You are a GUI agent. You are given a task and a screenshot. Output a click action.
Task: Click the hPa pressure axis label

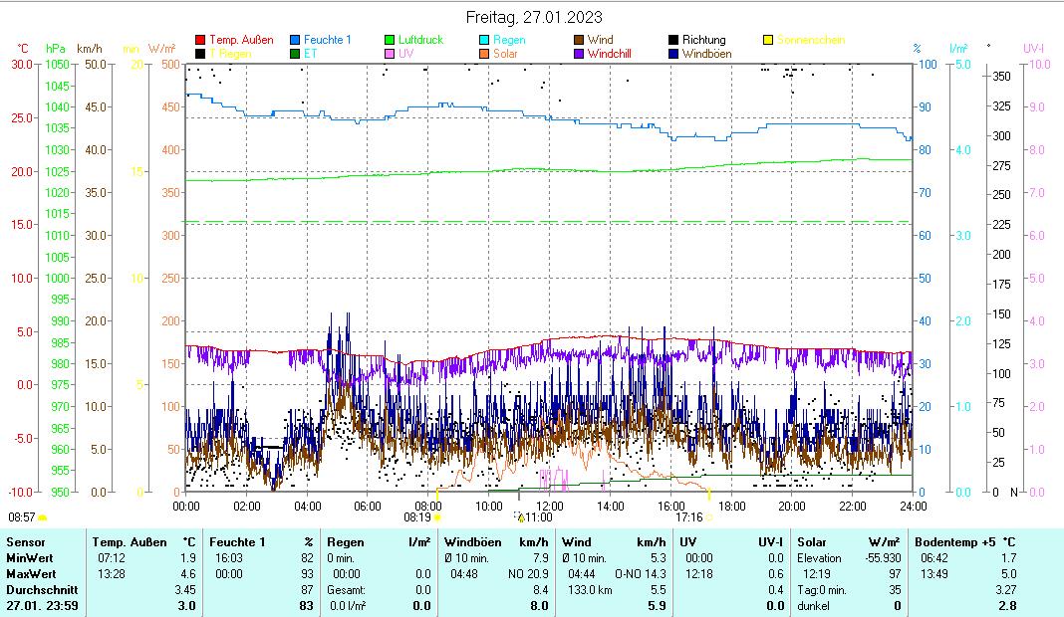[56, 49]
